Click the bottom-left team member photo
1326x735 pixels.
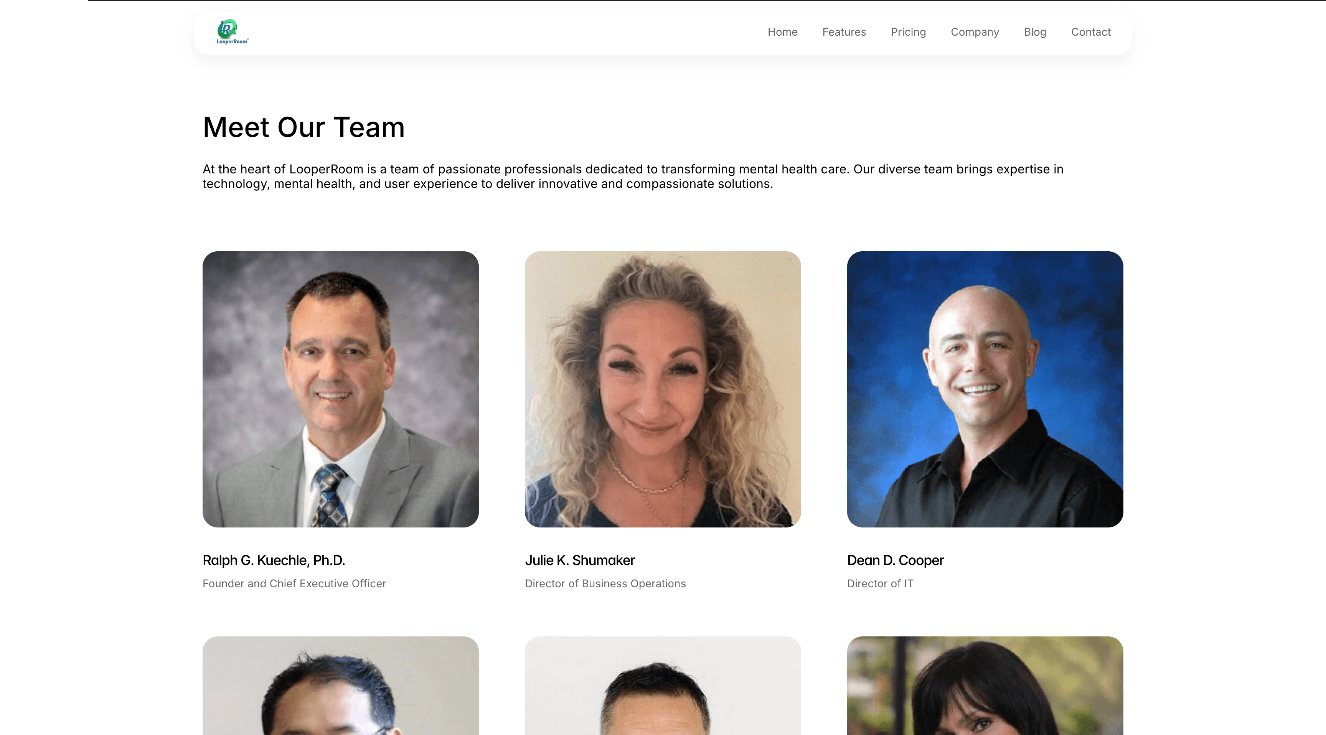pyautogui.click(x=340, y=686)
